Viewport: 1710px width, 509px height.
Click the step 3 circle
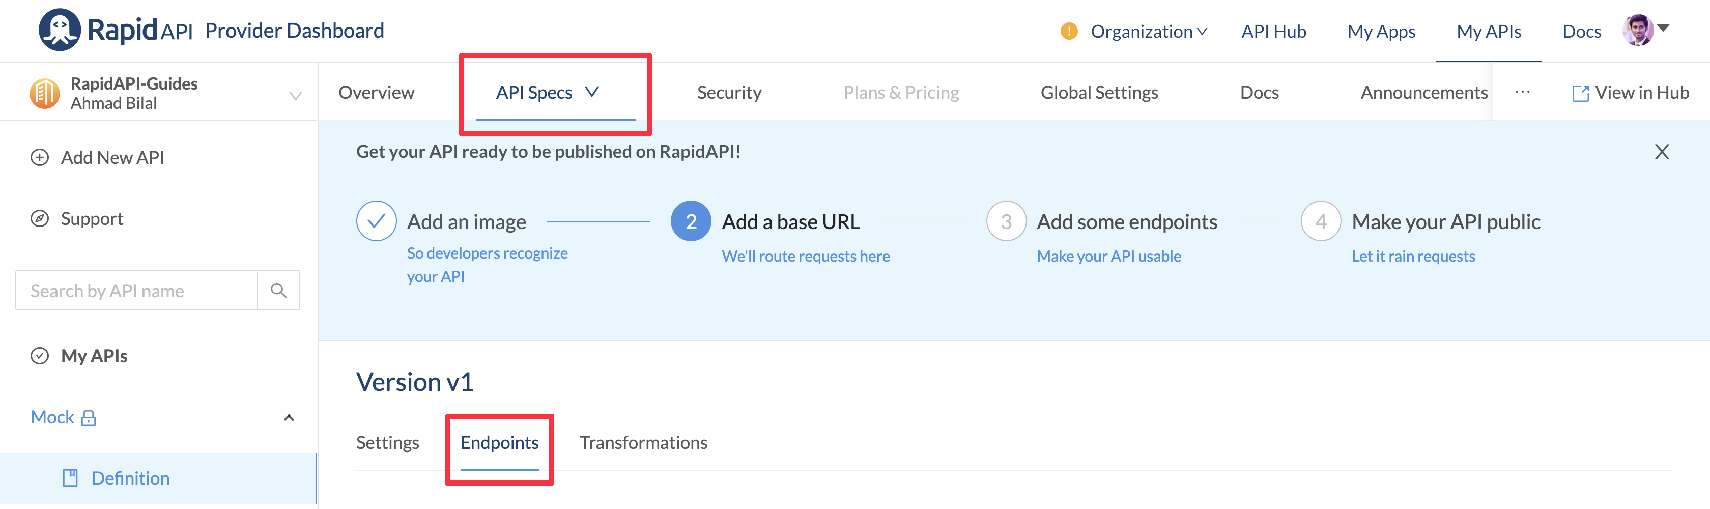1006,221
